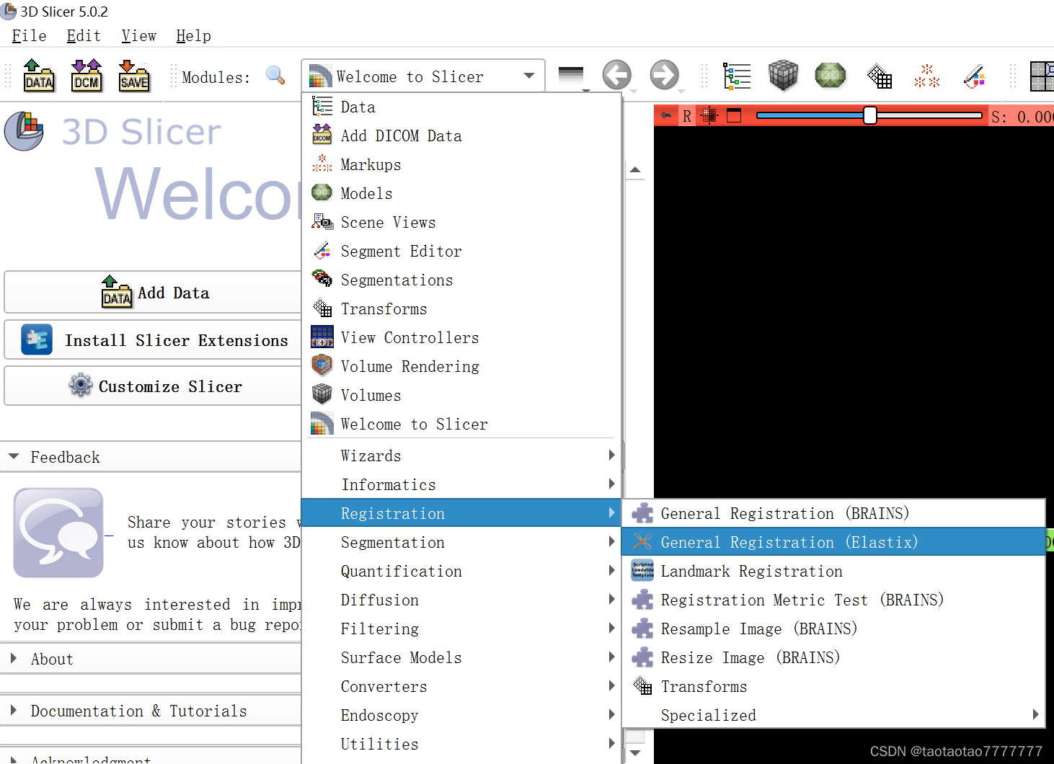Screen dimensions: 1054x764
Task: Expand the Utilities submenu
Action: point(461,744)
